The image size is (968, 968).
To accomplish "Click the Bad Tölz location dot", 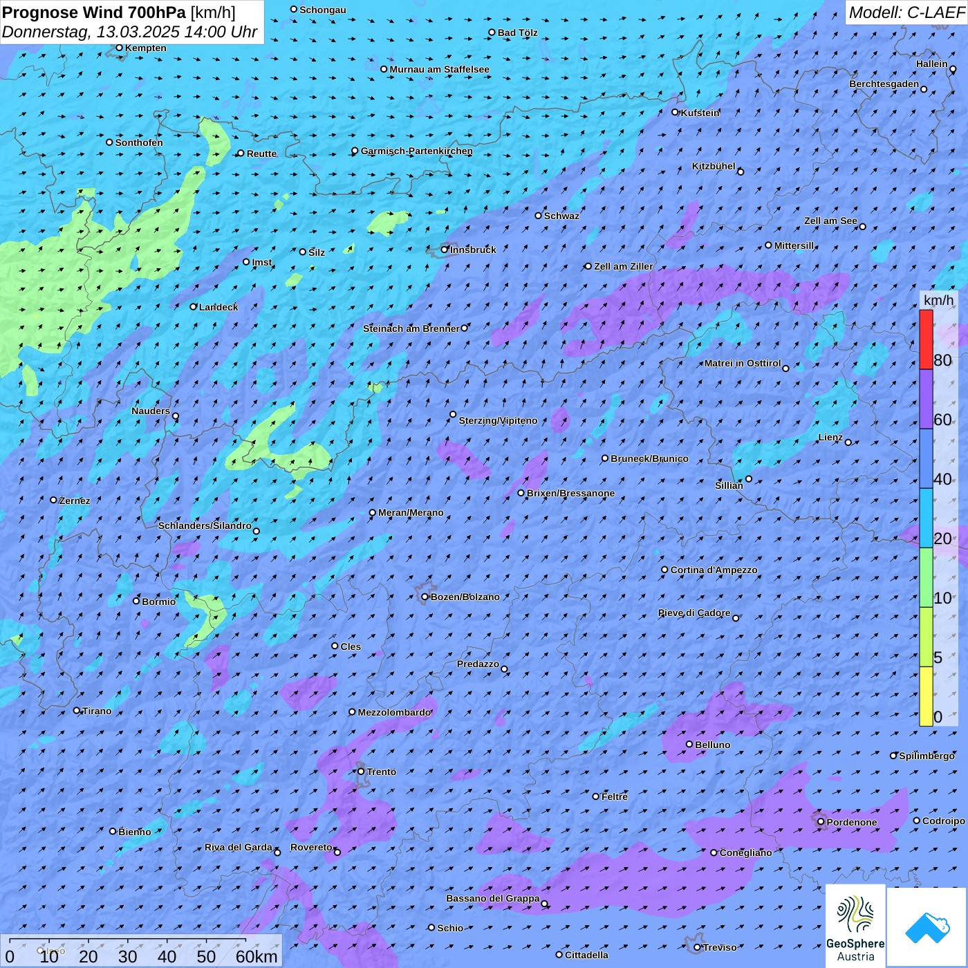I will tap(492, 32).
